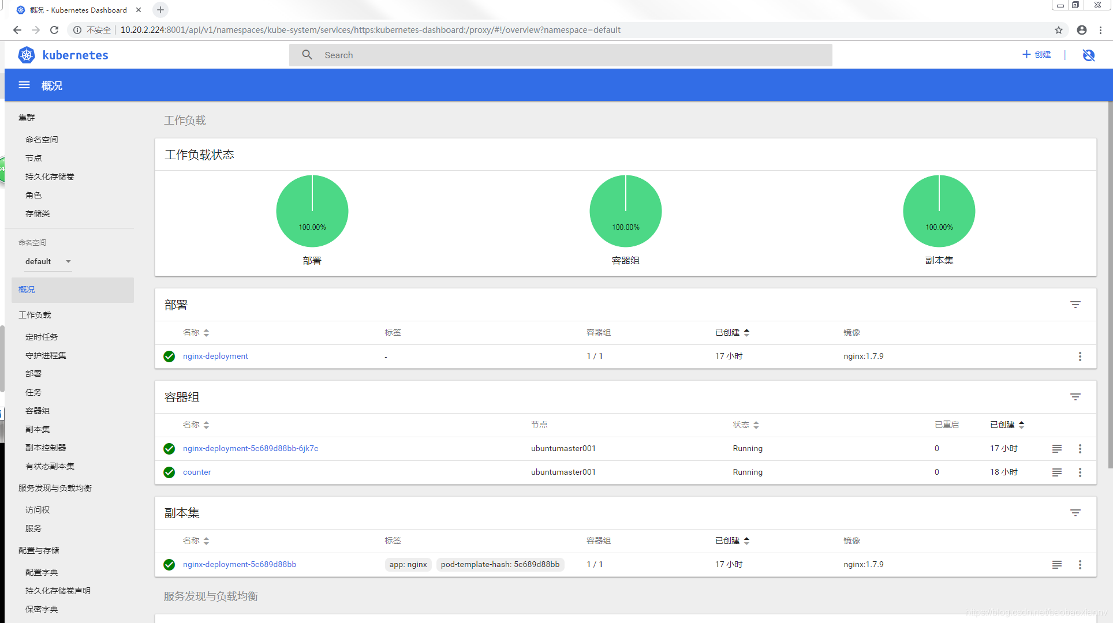Select 命名空间 in cluster sidebar

pyautogui.click(x=42, y=140)
